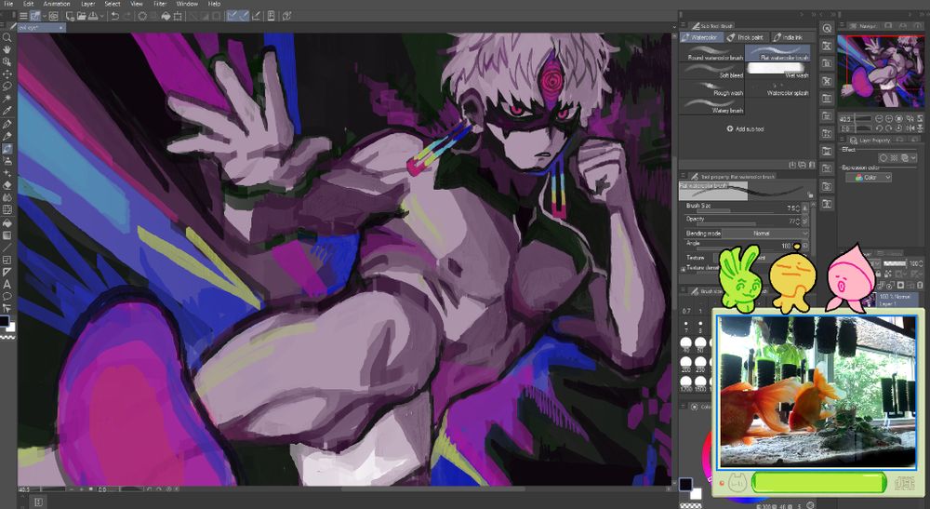Viewport: 930px width, 509px height.
Task: Open the Animation menu
Action: pos(57,4)
